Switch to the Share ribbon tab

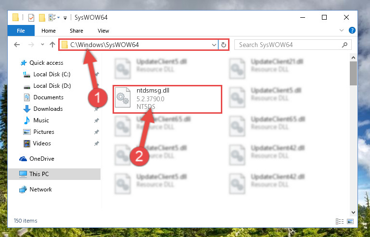(x=76, y=31)
